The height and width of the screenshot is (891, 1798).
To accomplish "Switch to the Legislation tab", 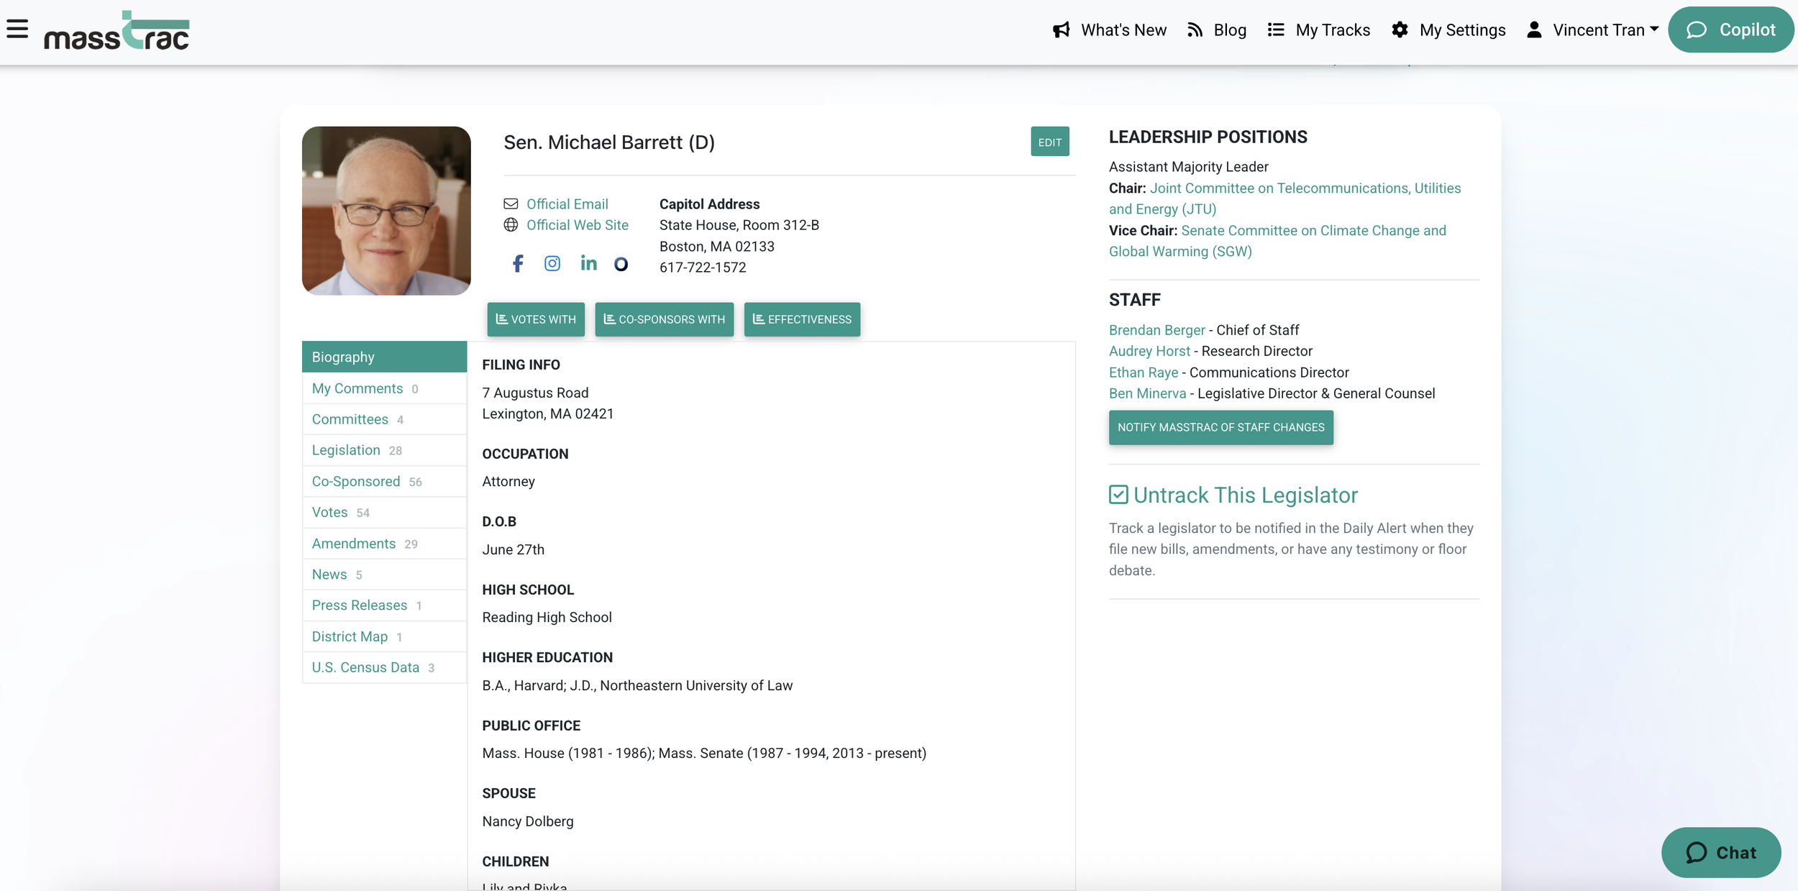I will pyautogui.click(x=346, y=450).
